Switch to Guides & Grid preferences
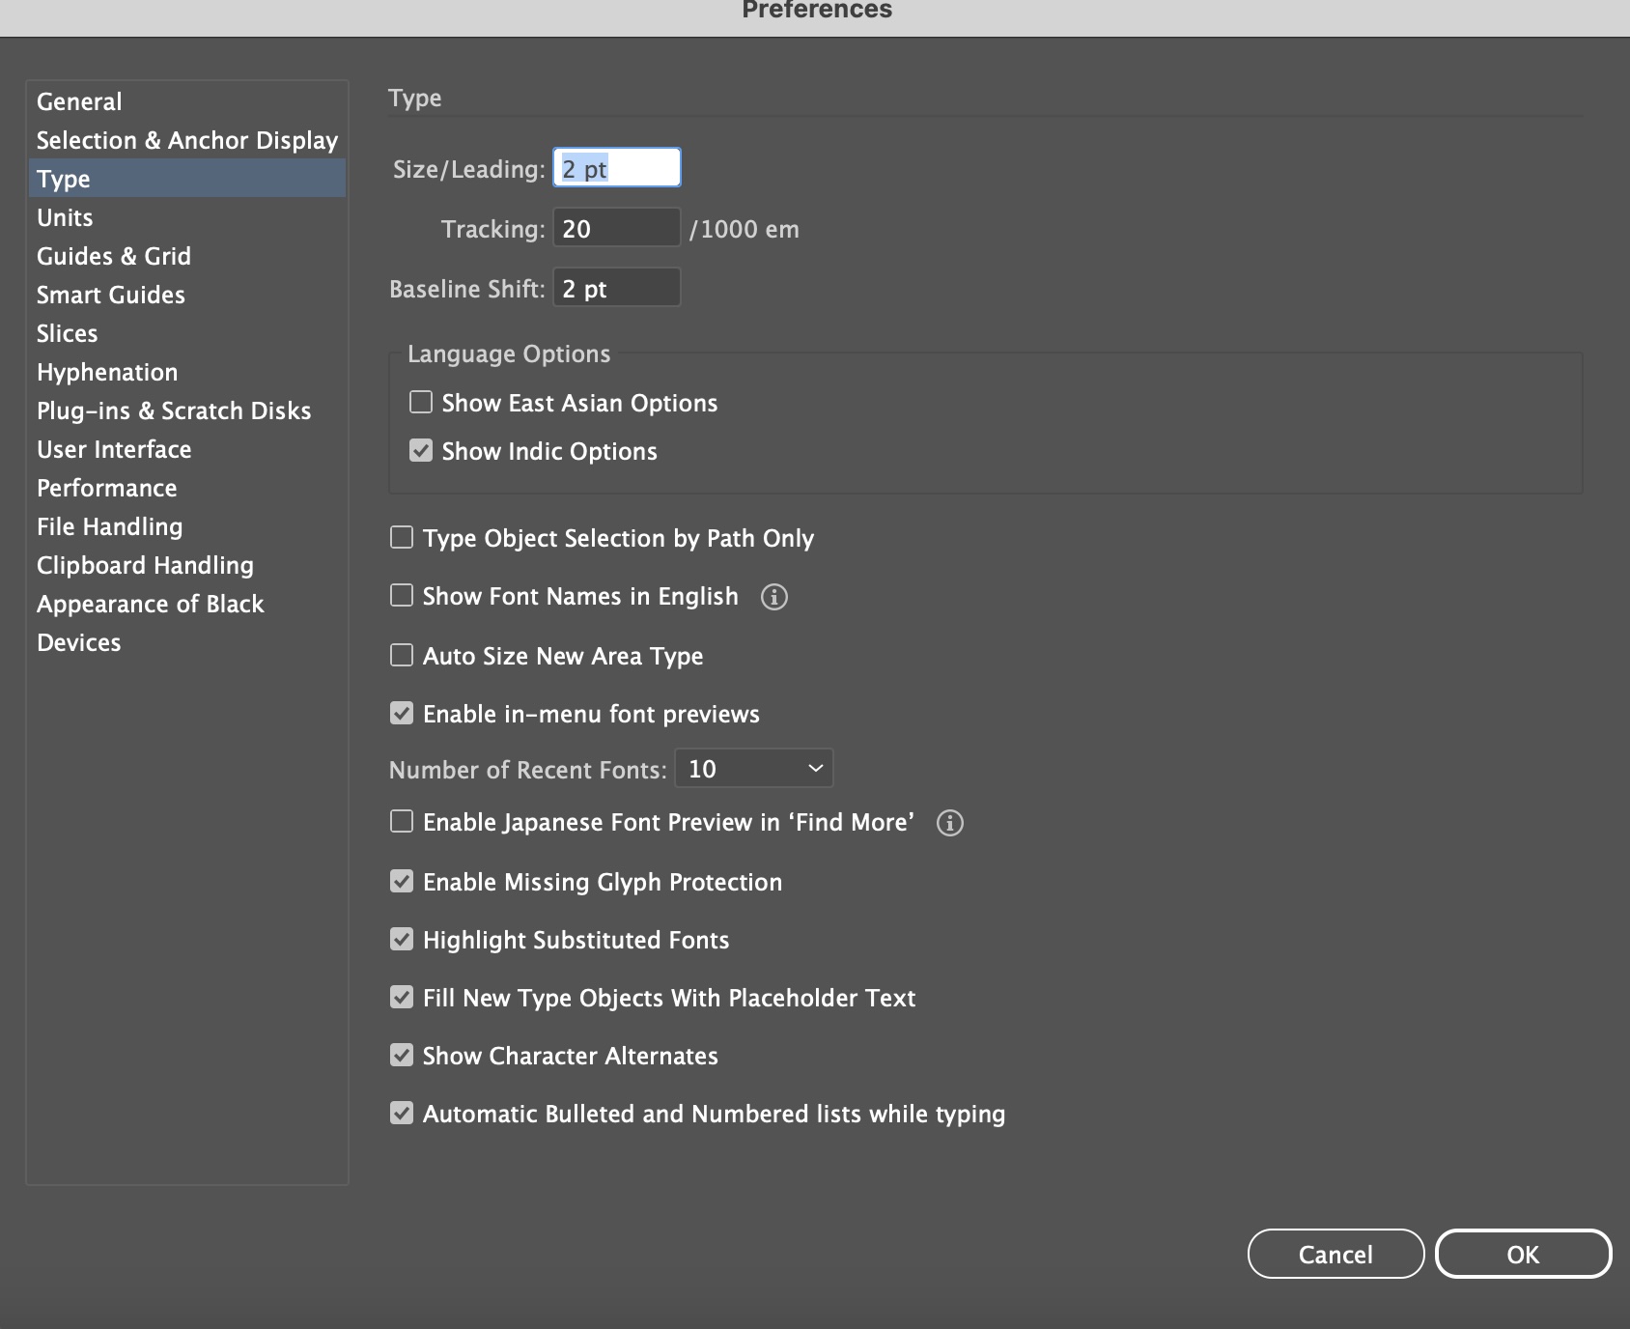 (114, 256)
